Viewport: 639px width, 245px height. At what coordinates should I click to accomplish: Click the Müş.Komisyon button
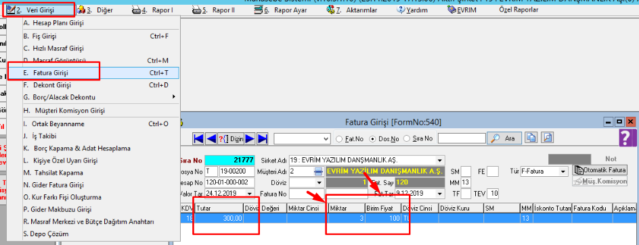point(600,182)
